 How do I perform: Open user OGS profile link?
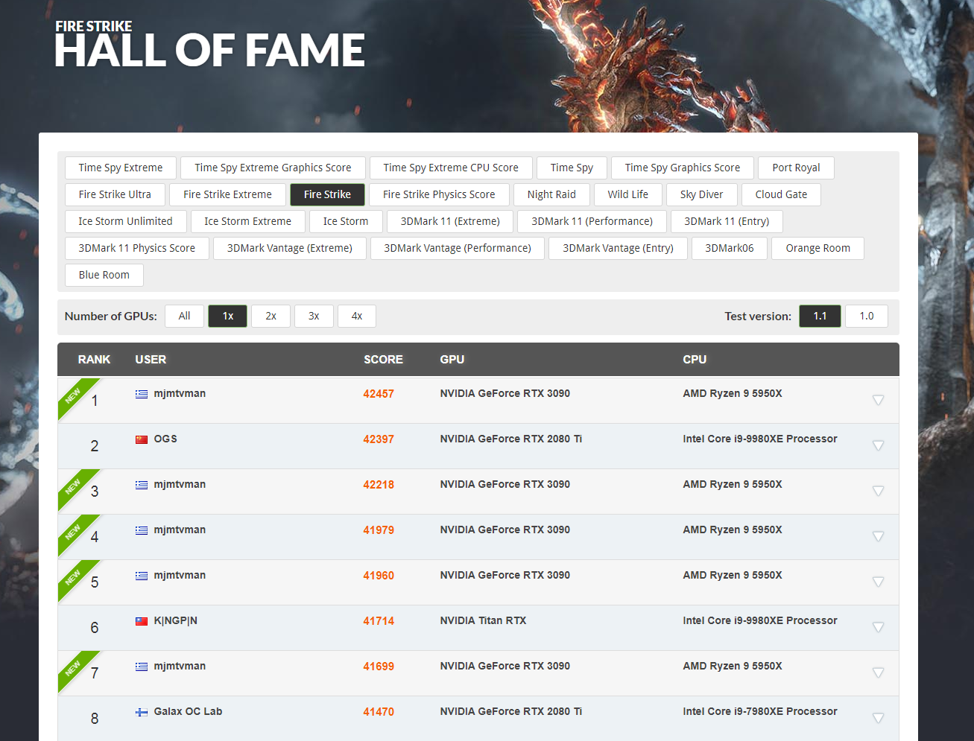coord(165,439)
